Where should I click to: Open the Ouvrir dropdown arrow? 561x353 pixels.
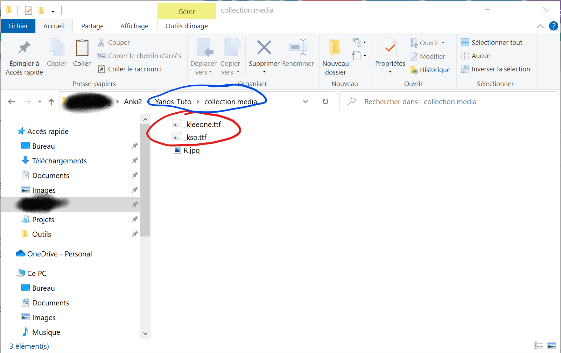(x=442, y=42)
